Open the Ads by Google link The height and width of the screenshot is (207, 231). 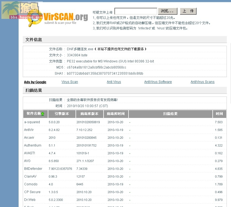pyautogui.click(x=35, y=82)
